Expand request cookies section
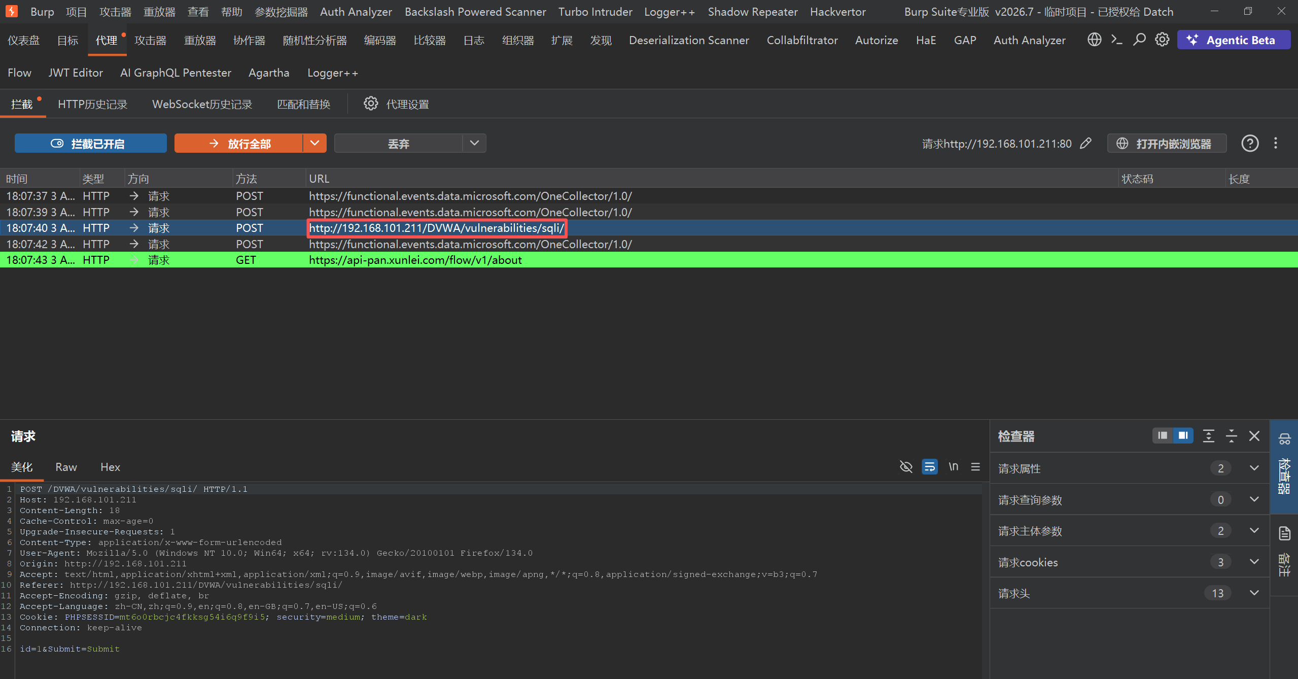Image resolution: width=1298 pixels, height=679 pixels. tap(1130, 562)
